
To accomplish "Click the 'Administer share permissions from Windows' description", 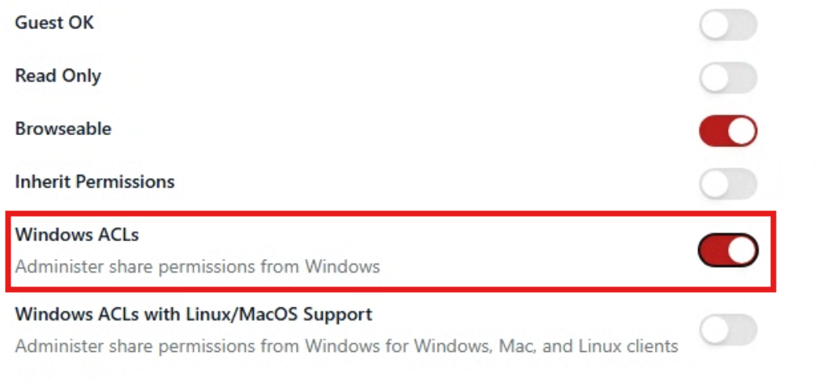I will [x=197, y=266].
